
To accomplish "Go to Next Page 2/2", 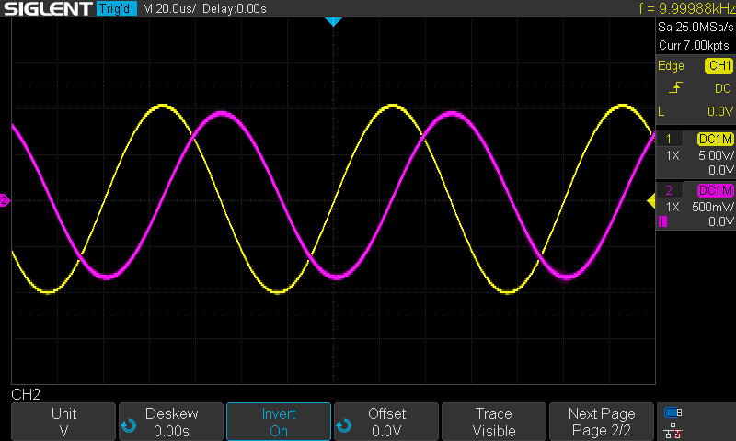I will [602, 422].
